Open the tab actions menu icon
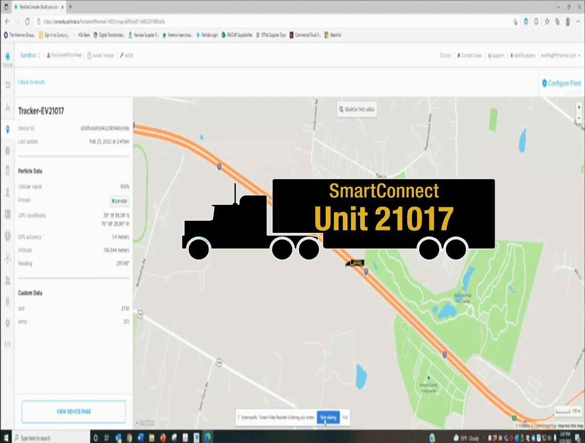This screenshot has height=443, width=585. tap(6, 7)
